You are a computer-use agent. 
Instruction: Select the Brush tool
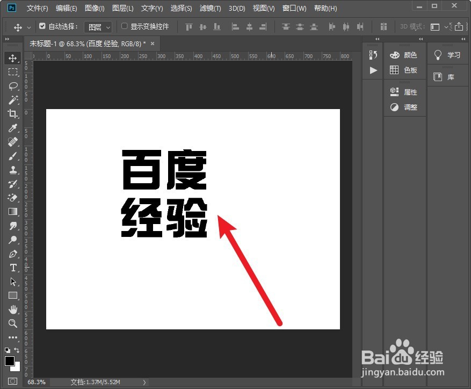12,156
